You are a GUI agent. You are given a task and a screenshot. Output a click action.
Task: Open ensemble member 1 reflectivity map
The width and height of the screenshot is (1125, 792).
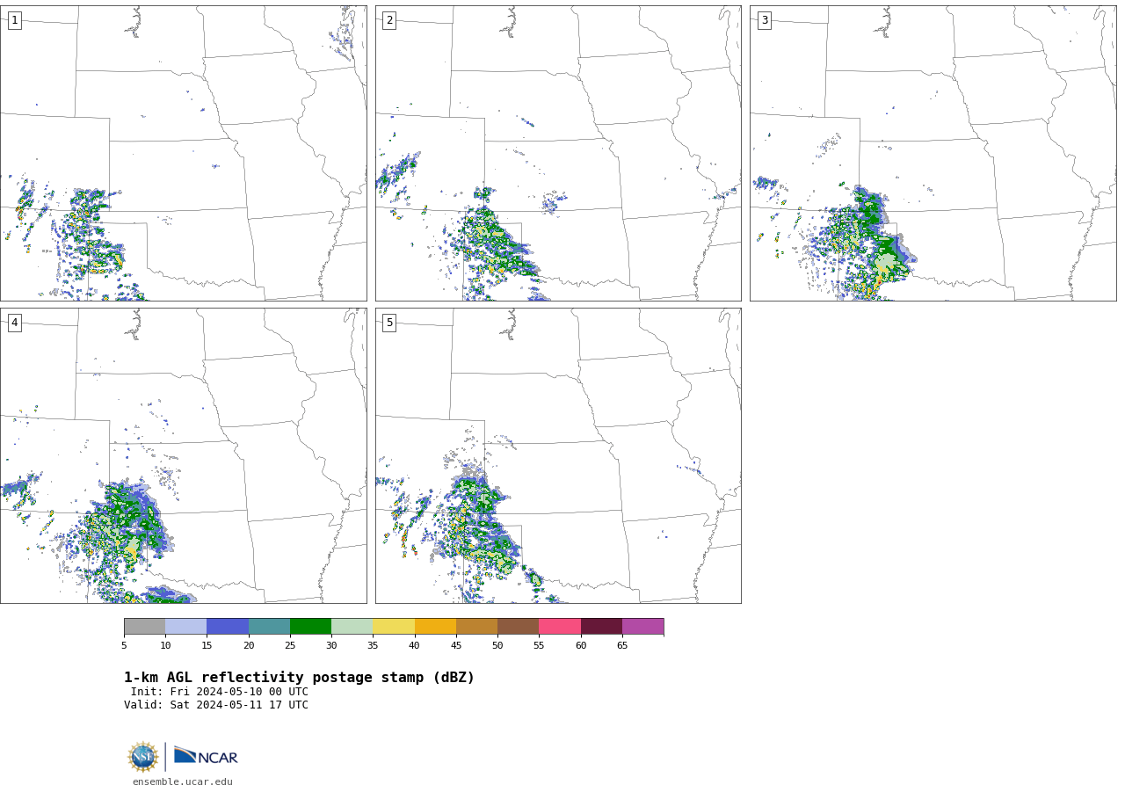tap(183, 153)
